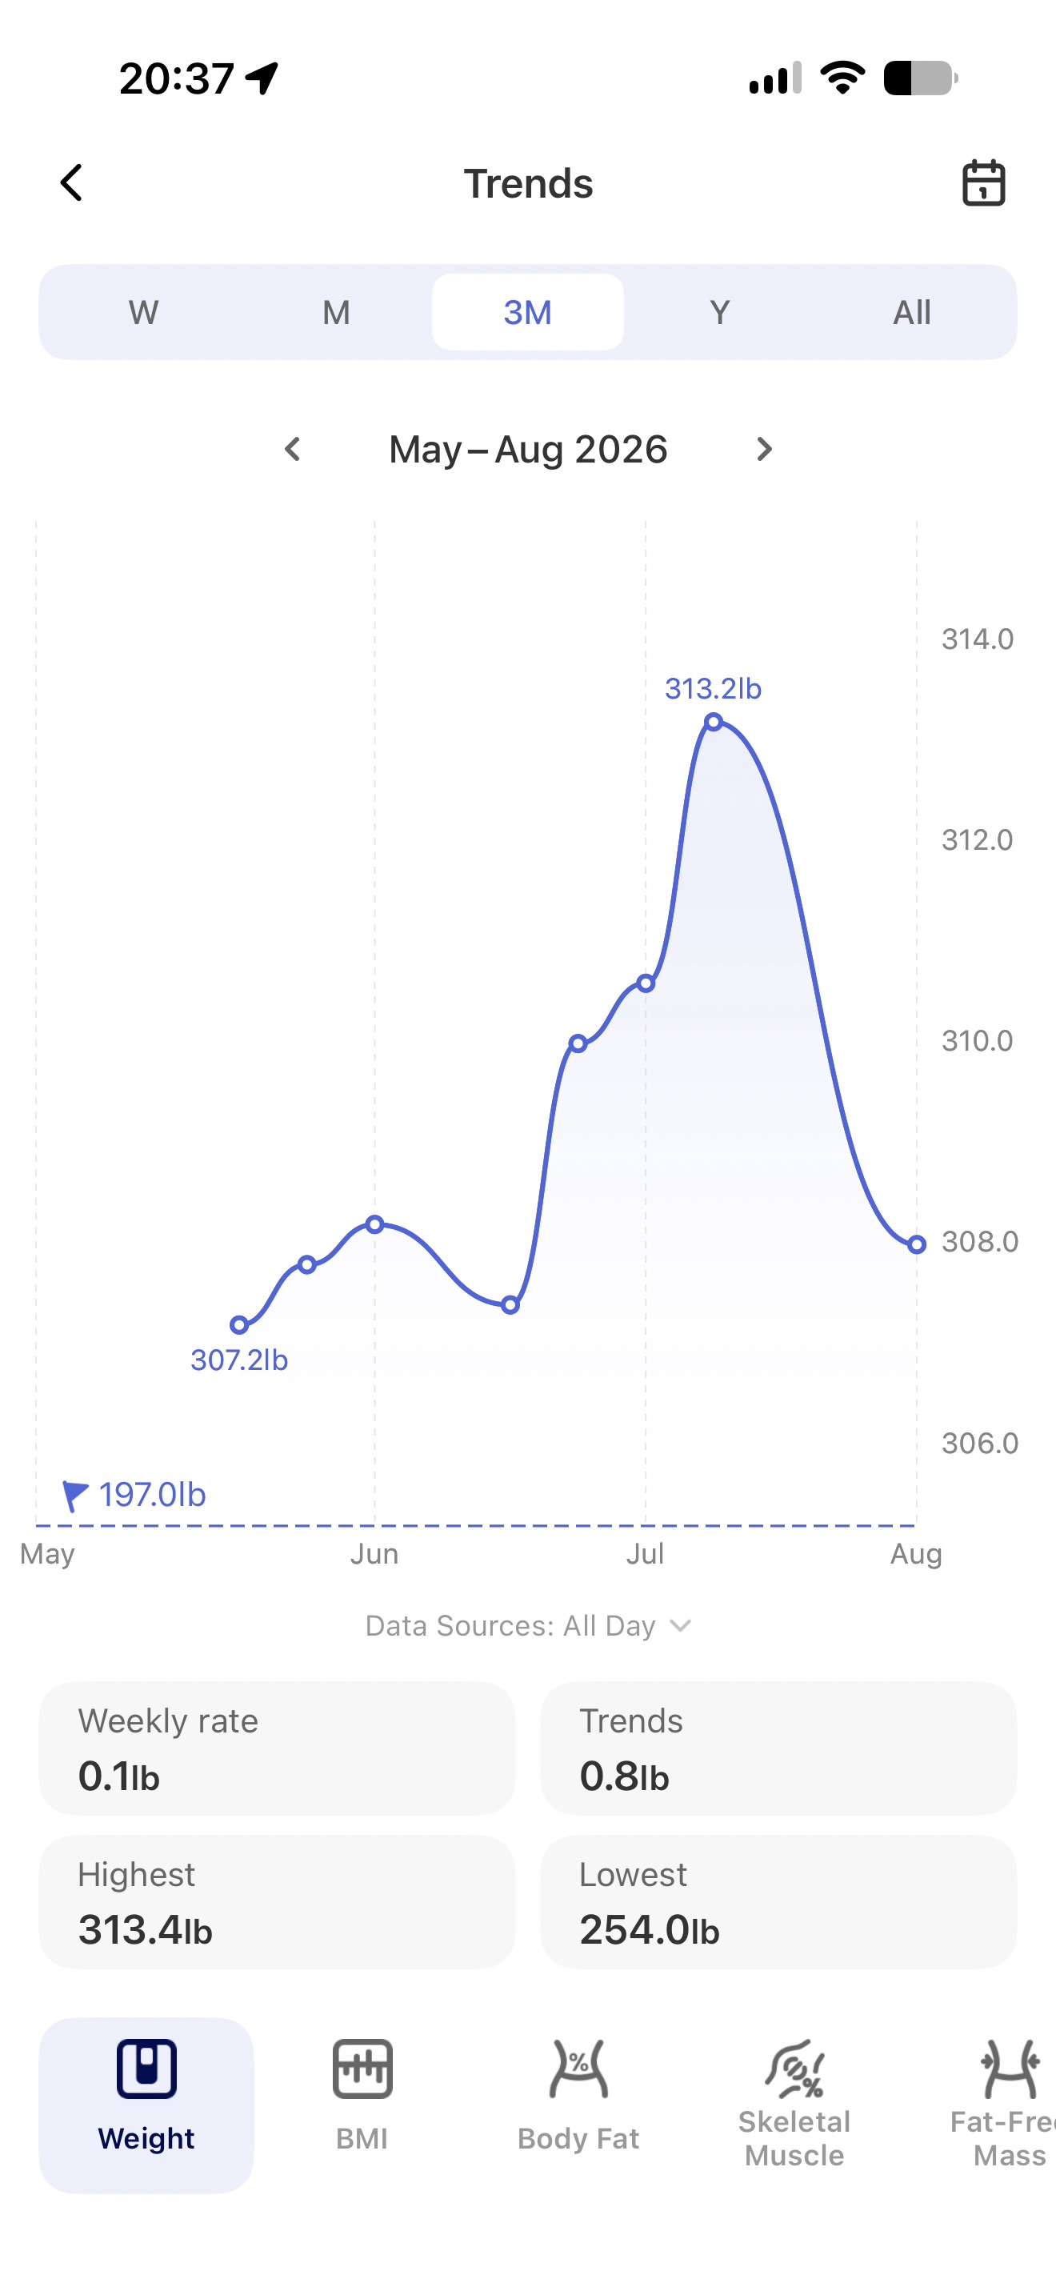
Task: Switch range to W (week)
Action: pyautogui.click(x=143, y=313)
